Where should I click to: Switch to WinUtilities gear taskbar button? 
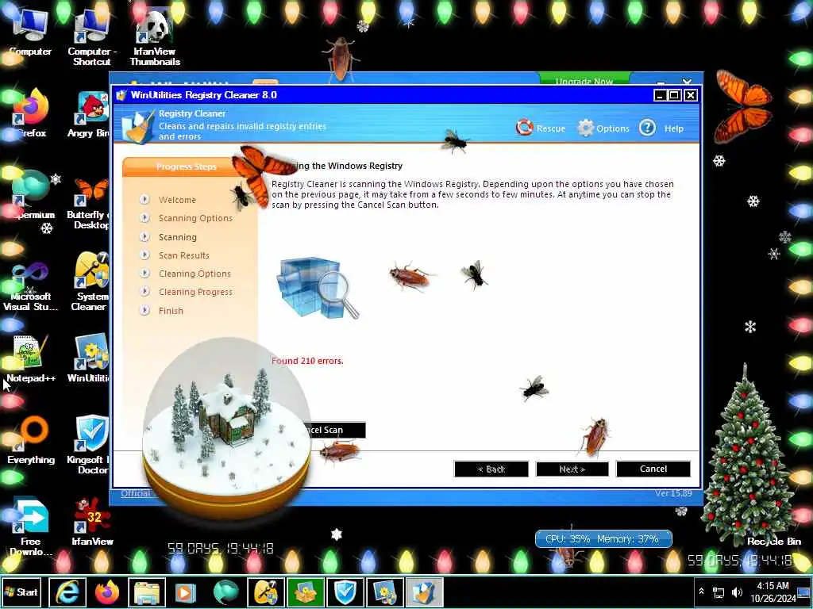385,592
